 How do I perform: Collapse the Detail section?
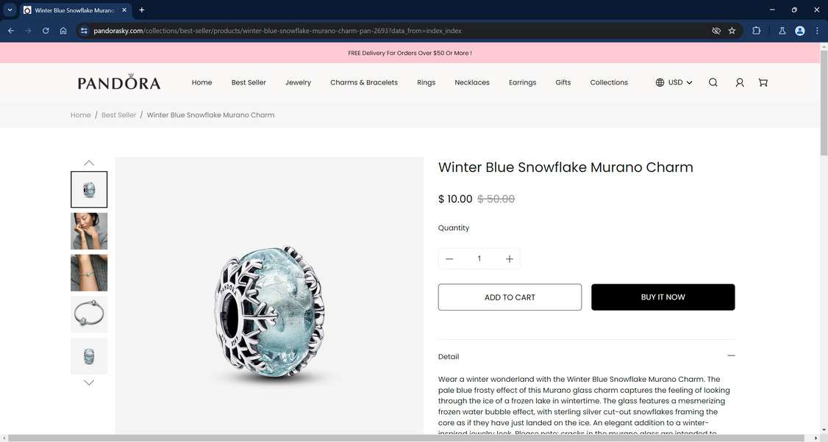[732, 356]
